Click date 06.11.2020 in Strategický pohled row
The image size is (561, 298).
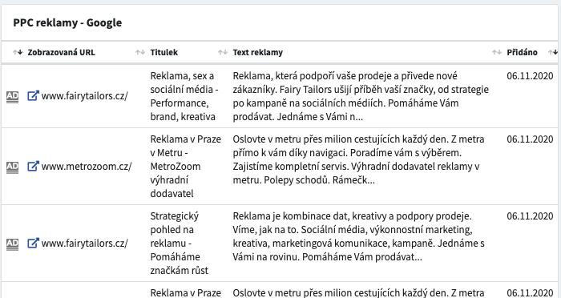530,216
